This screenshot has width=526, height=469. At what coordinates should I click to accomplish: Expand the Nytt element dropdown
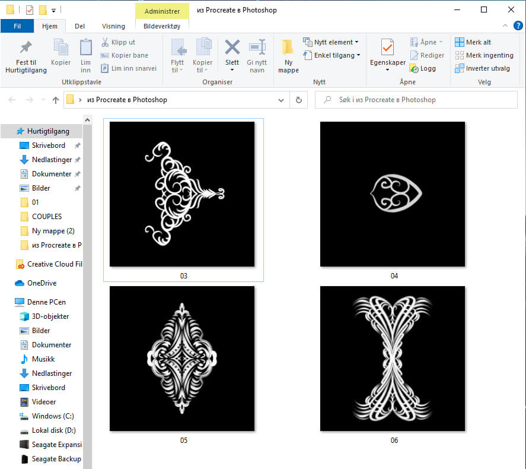pyautogui.click(x=331, y=42)
